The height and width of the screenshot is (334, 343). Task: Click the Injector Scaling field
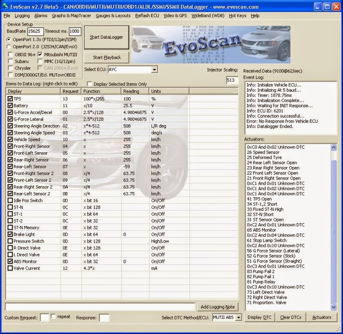232,80
